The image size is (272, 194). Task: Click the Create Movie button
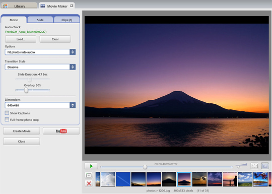(22, 131)
